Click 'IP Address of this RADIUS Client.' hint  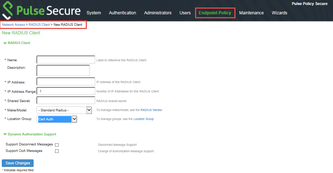coord(119,82)
